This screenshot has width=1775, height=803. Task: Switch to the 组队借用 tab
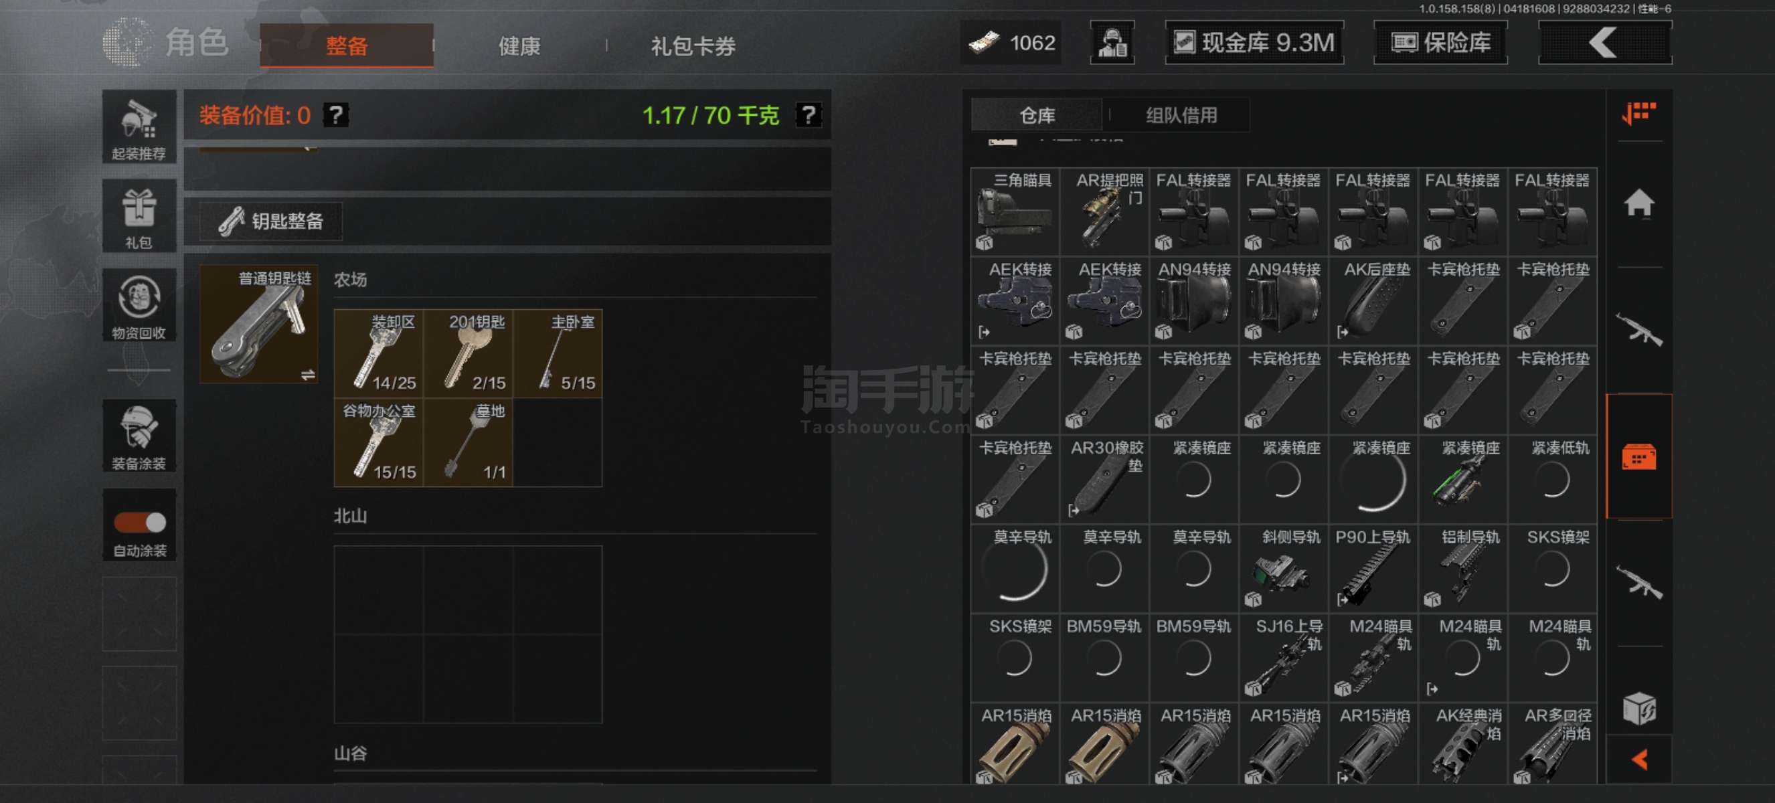coord(1181,116)
